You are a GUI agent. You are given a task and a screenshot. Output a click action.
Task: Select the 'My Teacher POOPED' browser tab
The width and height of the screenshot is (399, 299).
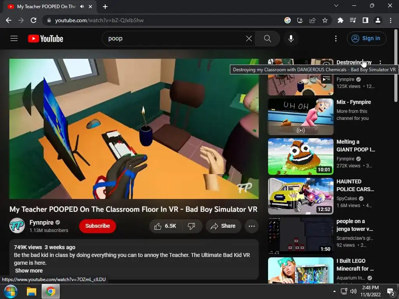click(46, 7)
